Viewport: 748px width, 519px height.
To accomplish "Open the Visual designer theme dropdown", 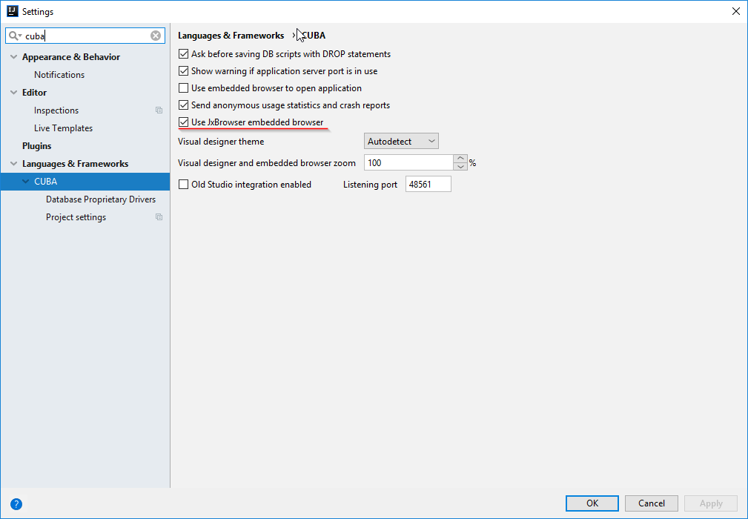I will 401,141.
